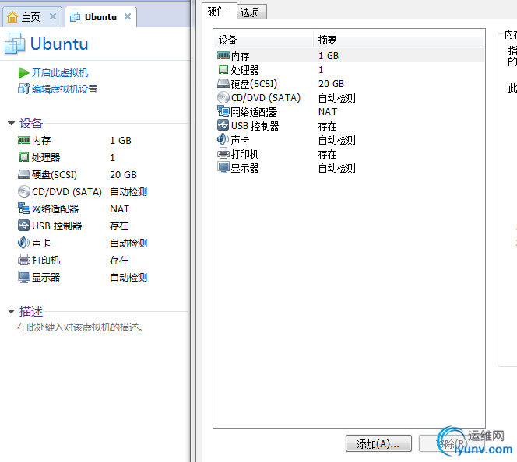Click 20 GB summary in hardware dialog
The image size is (517, 462).
[x=331, y=84]
